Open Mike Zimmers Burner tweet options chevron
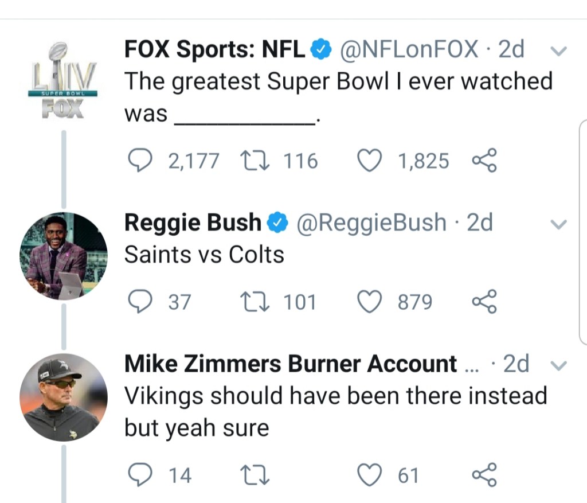 (558, 365)
